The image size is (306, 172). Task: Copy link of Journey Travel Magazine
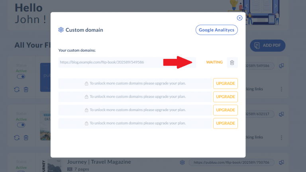pyautogui.click(x=281, y=162)
